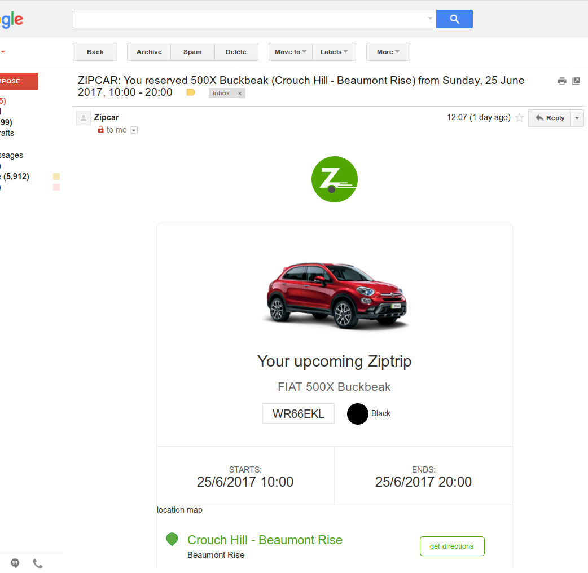
Task: Reply to the Zipcar email
Action: (x=550, y=118)
